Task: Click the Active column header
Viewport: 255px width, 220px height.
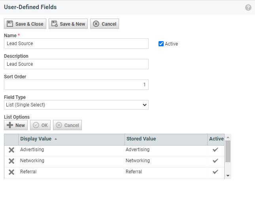Action: (216, 139)
